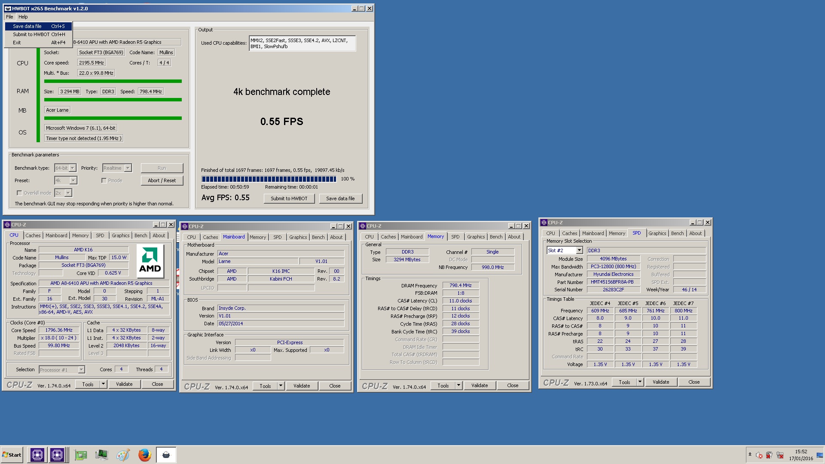
Task: Switch to About tab in CPU-Z SPD window
Action: click(x=696, y=233)
